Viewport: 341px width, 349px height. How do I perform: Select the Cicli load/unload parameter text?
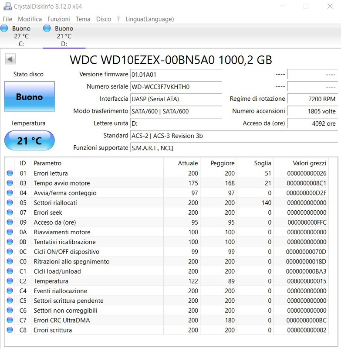pos(57,271)
